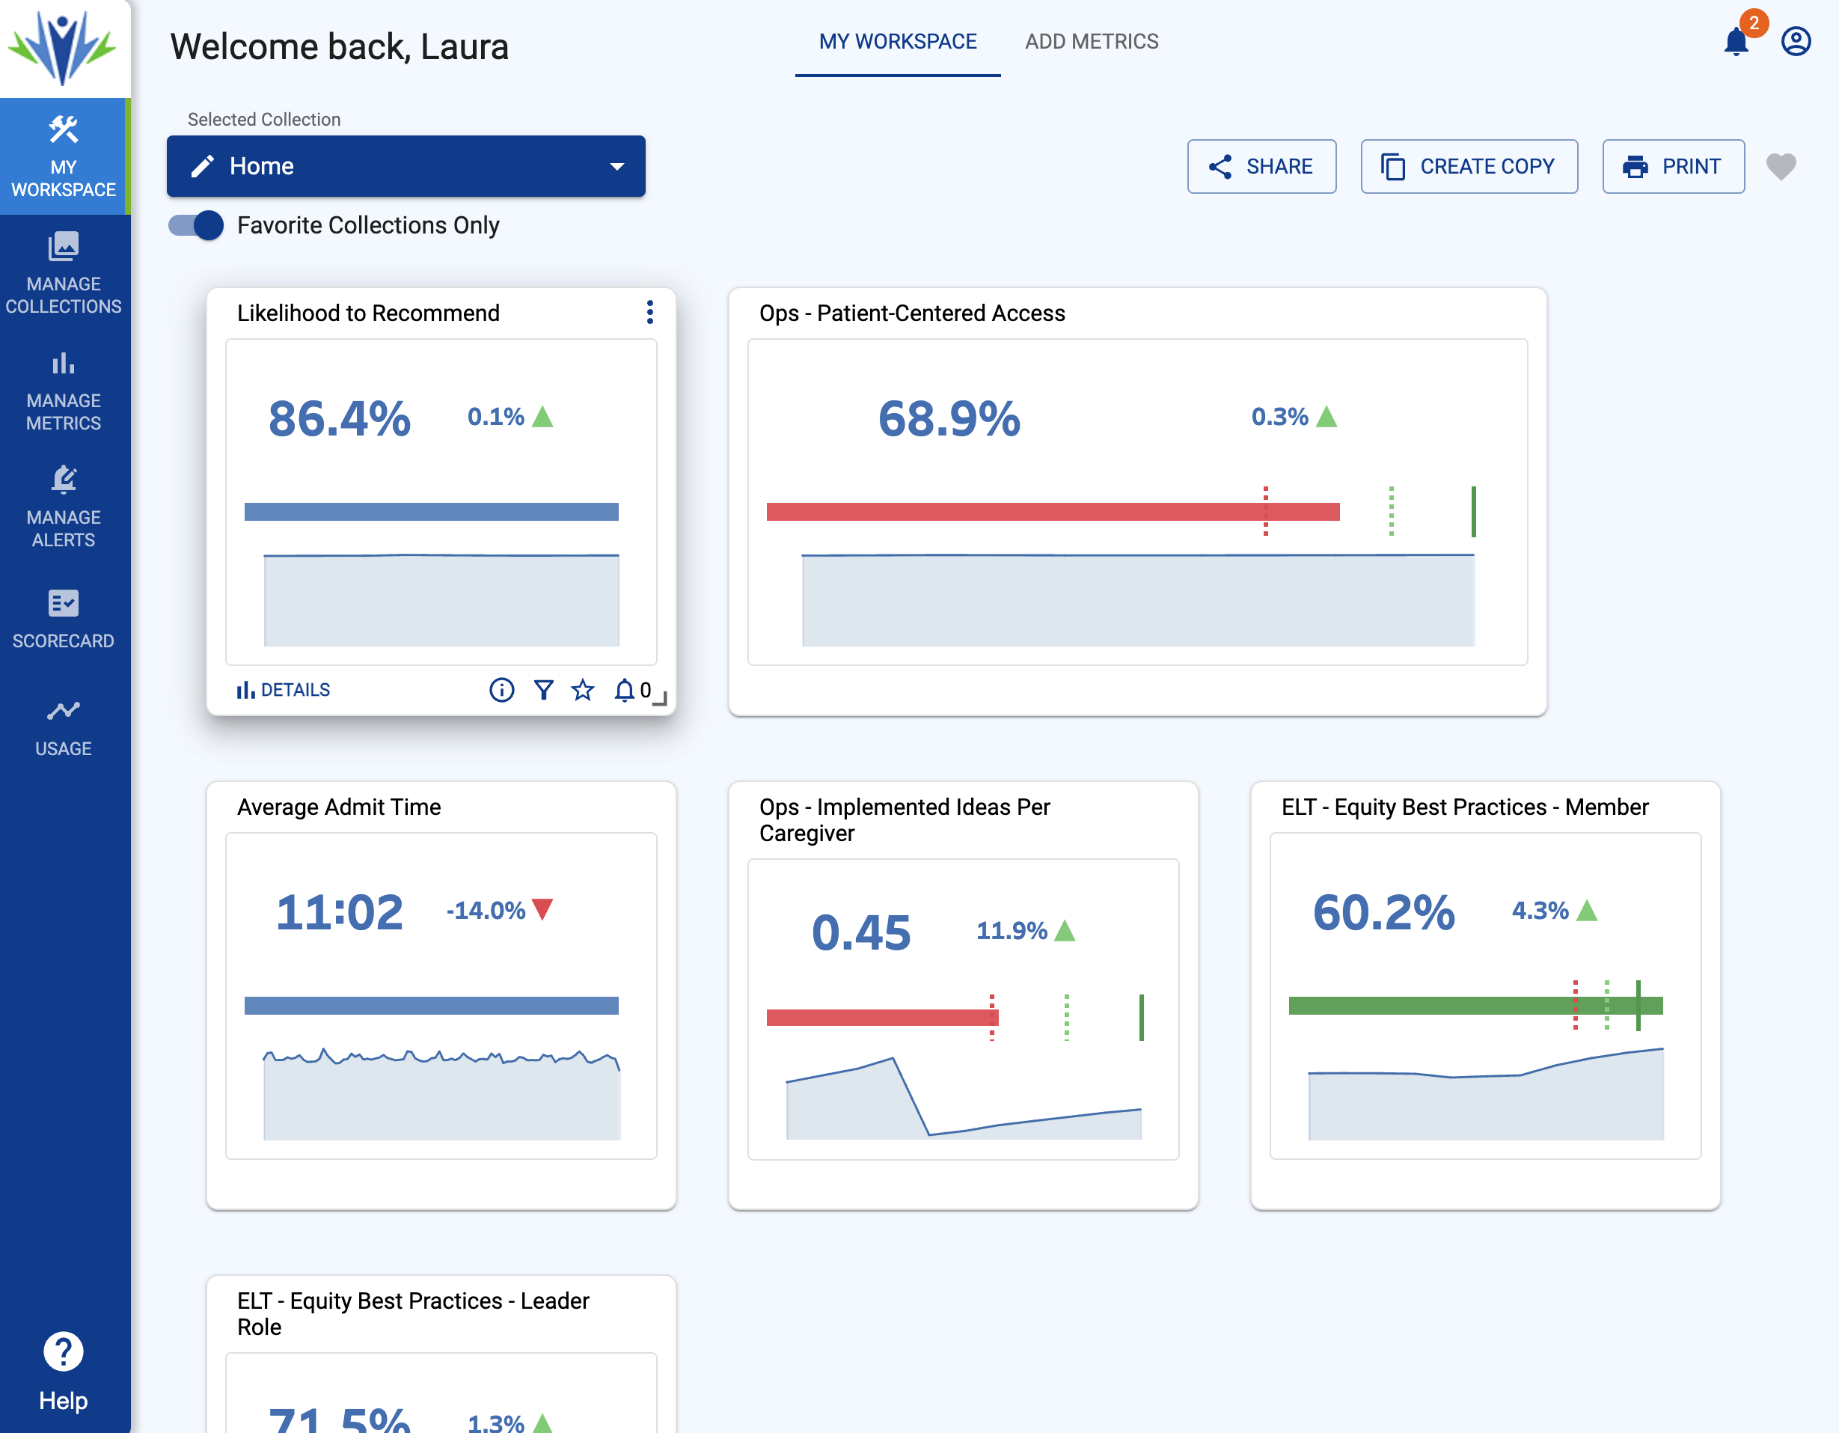Expand the Home collection dropdown
The image size is (1839, 1433).
[406, 167]
